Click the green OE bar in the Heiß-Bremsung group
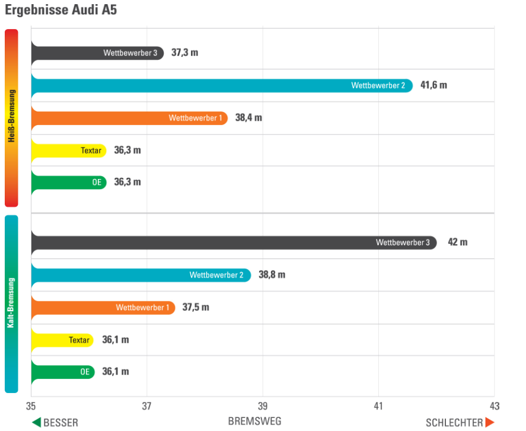The image size is (526, 431). (69, 183)
